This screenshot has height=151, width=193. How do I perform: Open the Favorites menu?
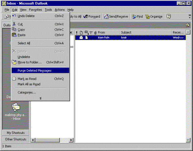pyautogui.click(x=36, y=10)
